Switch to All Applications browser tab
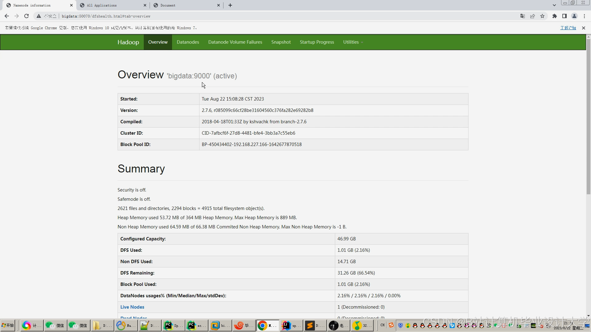This screenshot has width=591, height=332. pyautogui.click(x=111, y=5)
